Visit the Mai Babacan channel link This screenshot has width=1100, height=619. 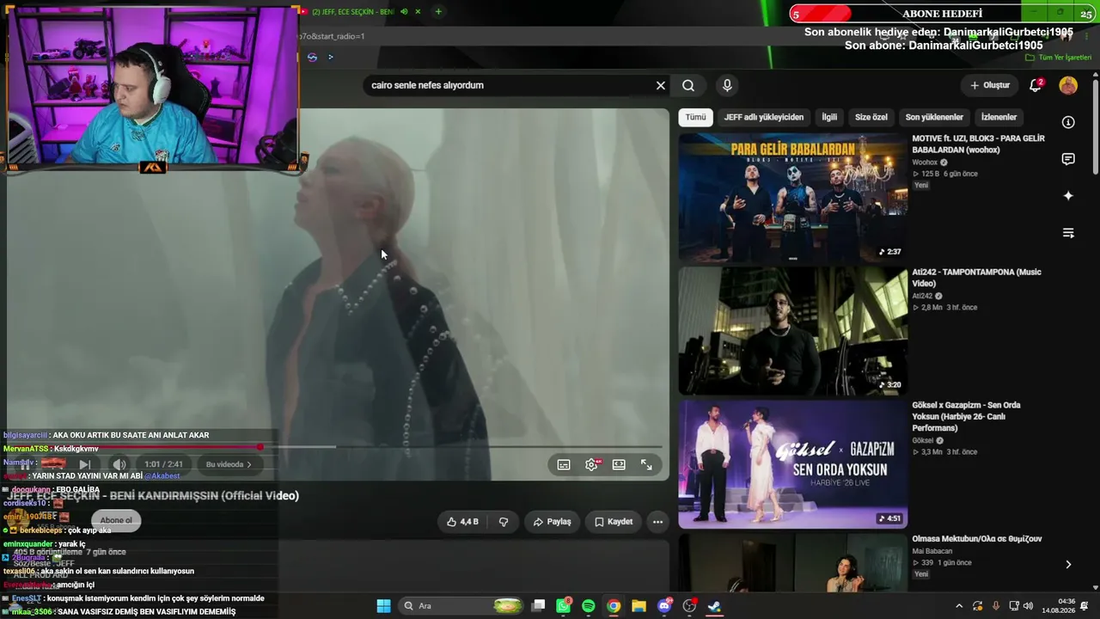pos(932,551)
